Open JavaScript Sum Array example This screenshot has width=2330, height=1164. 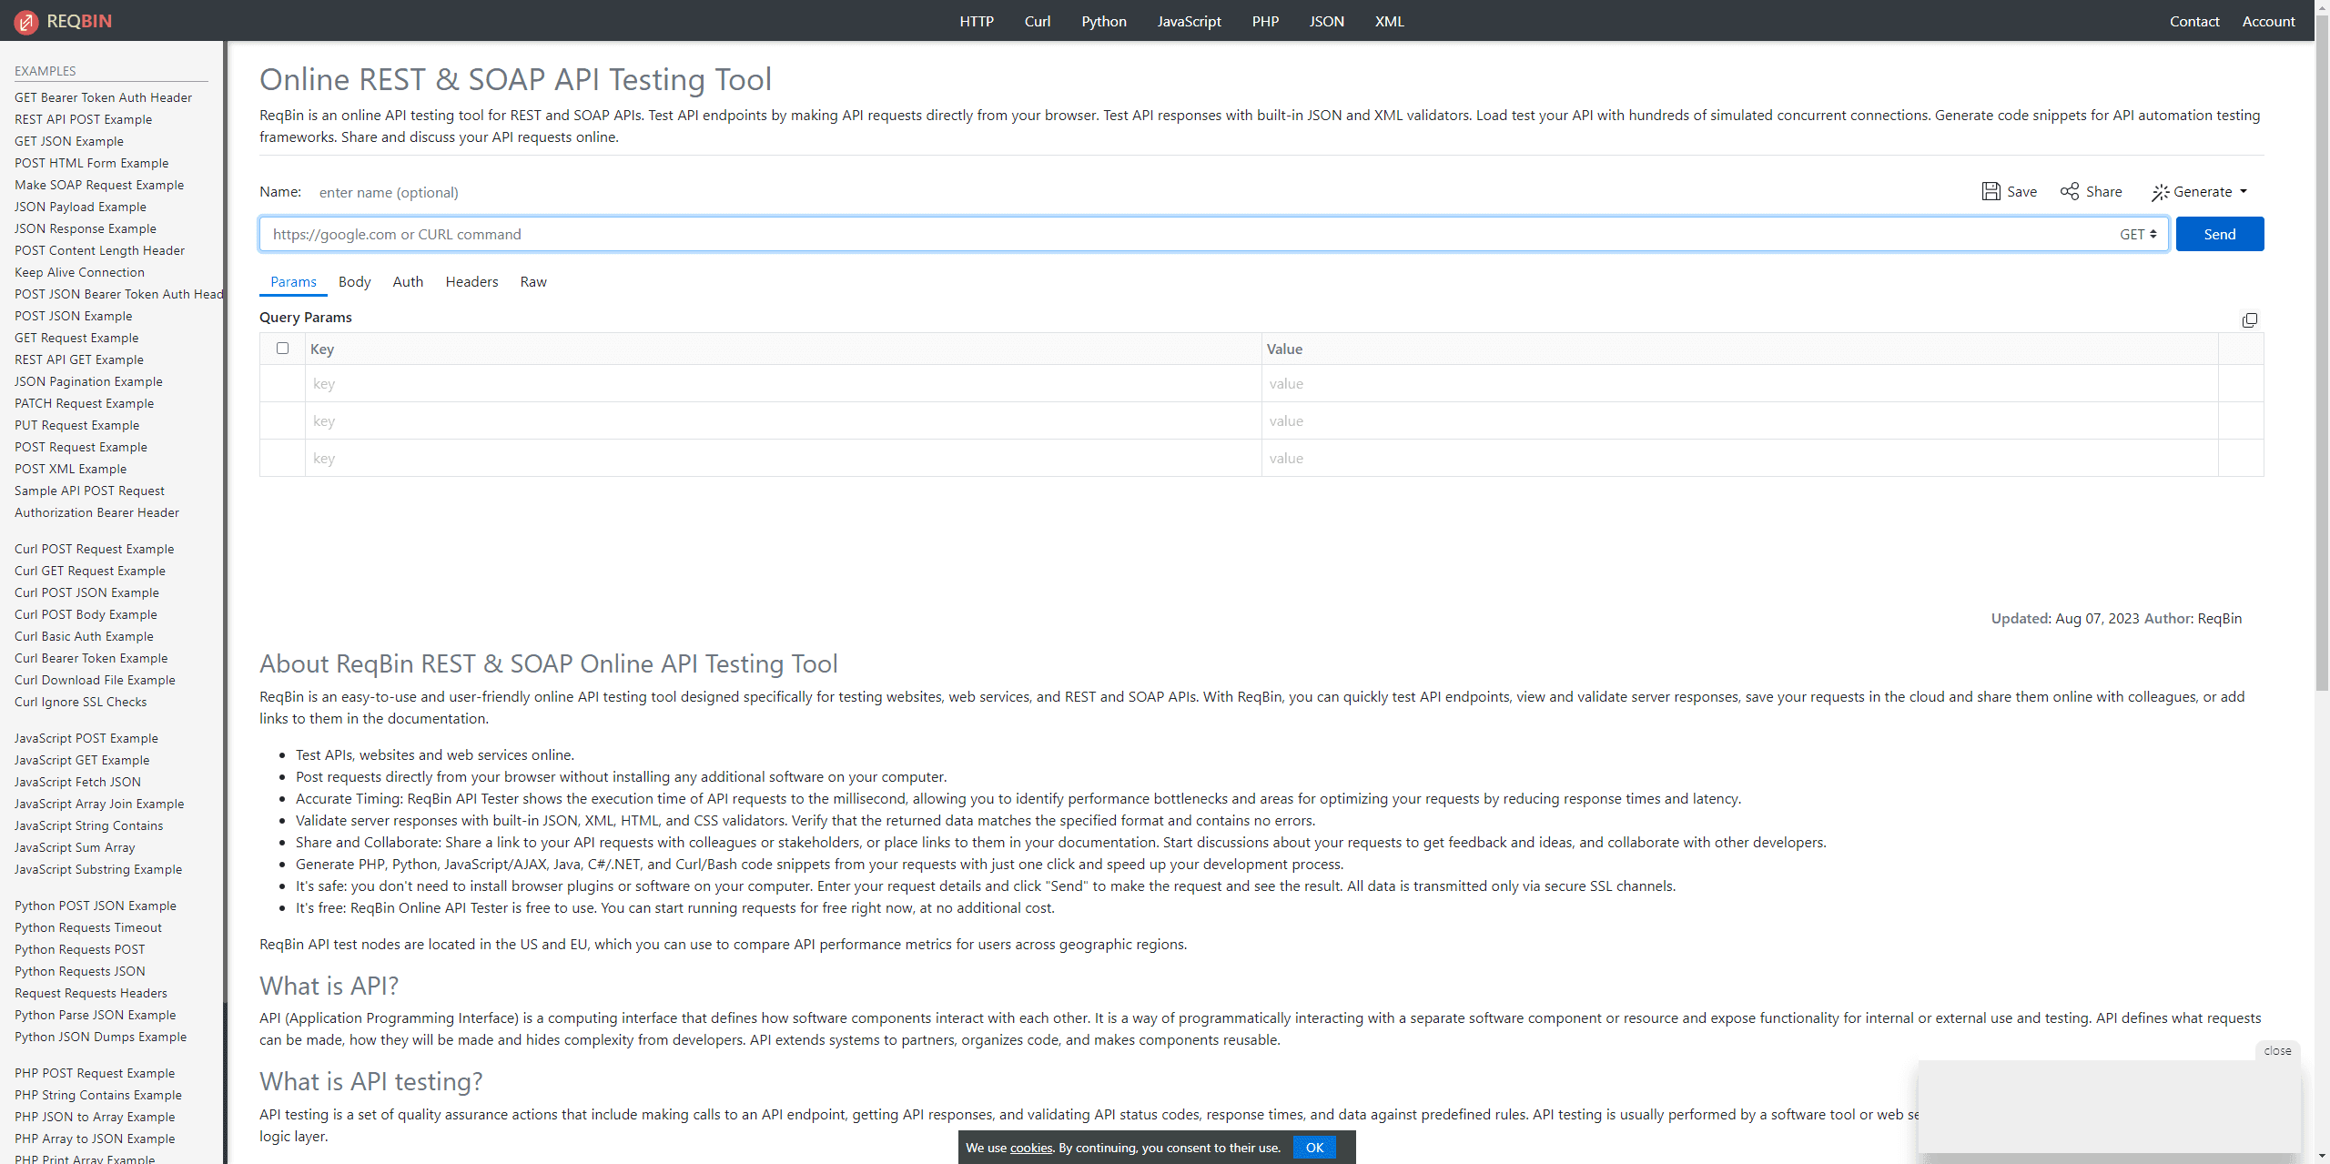pos(75,847)
